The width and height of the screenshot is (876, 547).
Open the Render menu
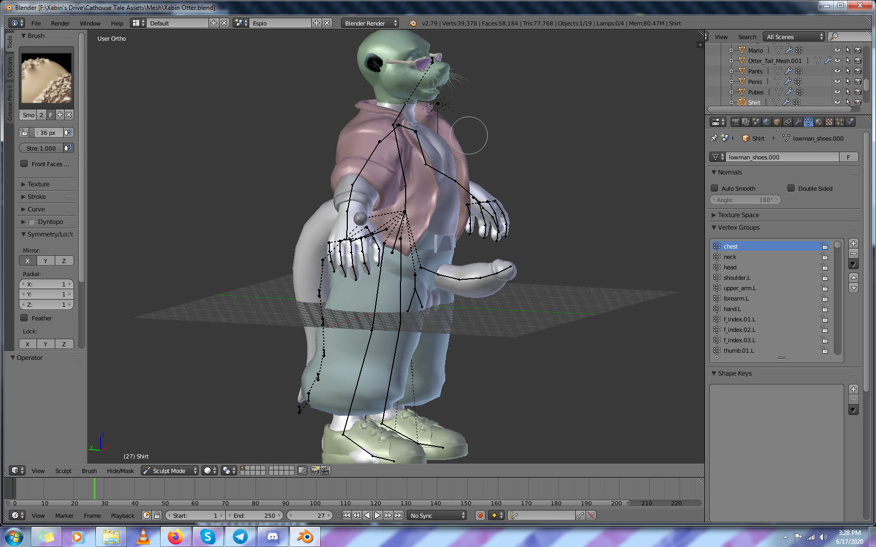point(60,23)
